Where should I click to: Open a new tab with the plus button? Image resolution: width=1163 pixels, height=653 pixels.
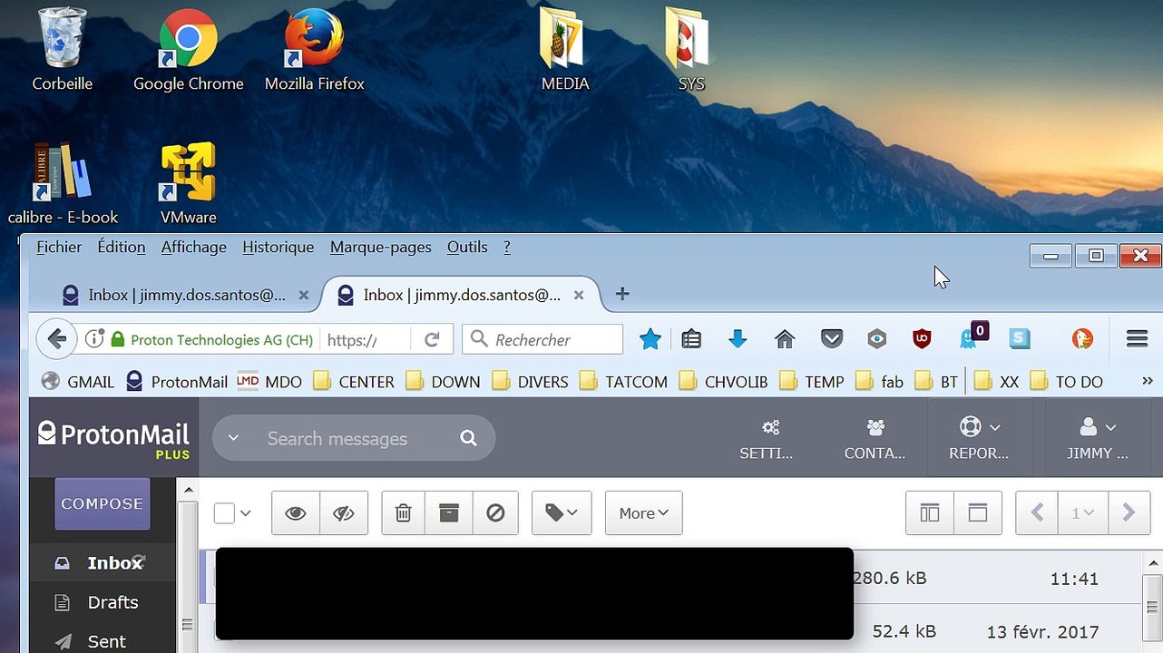coord(622,294)
